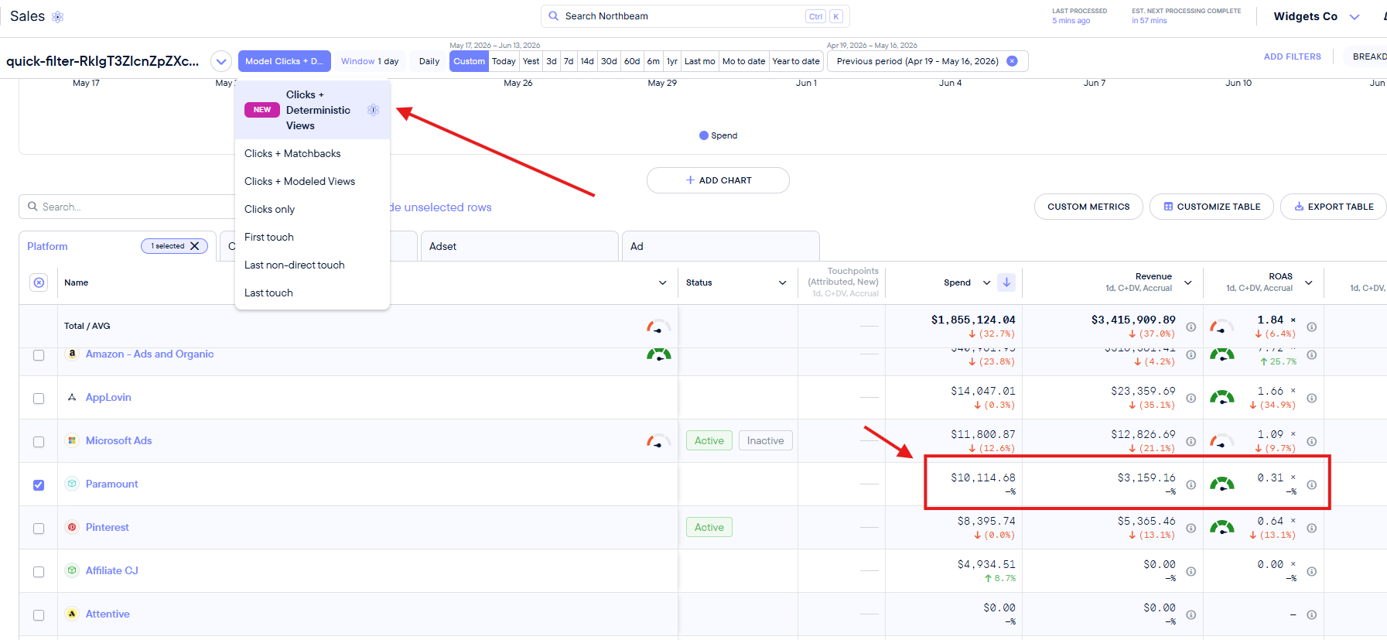
Task: Open CUSTOM METRICS
Action: pyautogui.click(x=1088, y=207)
